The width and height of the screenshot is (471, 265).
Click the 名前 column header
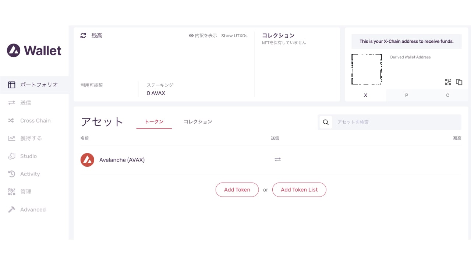(85, 138)
